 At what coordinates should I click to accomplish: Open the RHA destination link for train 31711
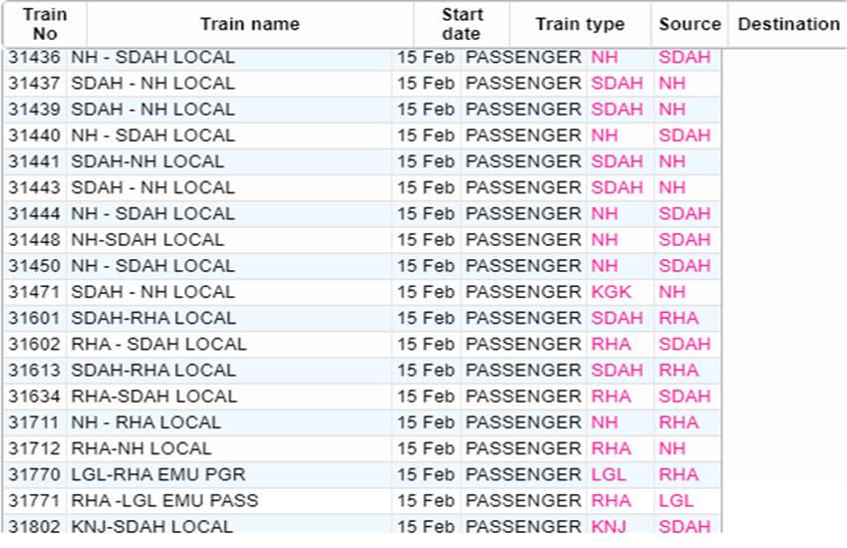[x=679, y=422]
